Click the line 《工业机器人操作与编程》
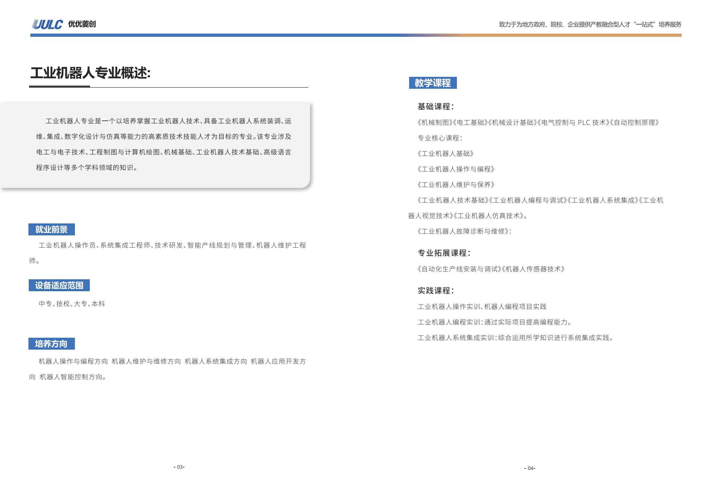The width and height of the screenshot is (712, 483). 456,169
